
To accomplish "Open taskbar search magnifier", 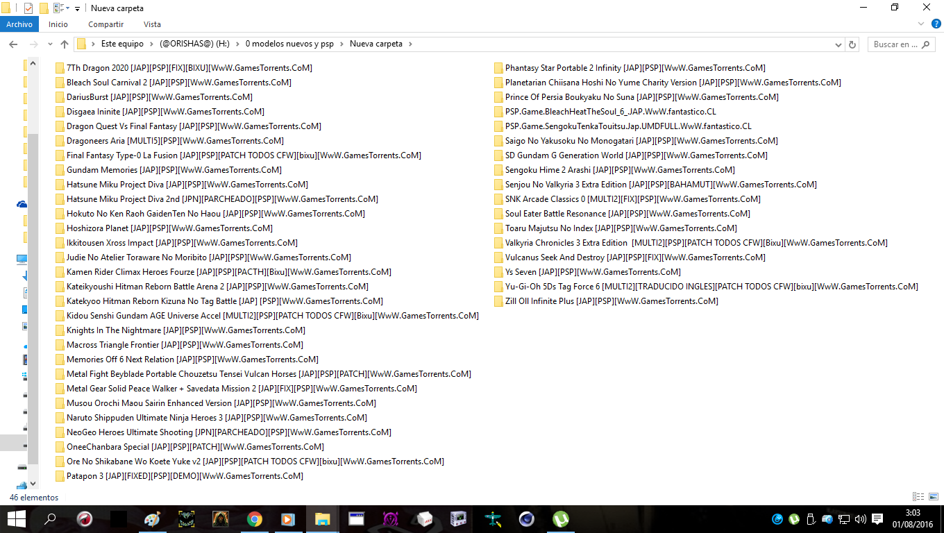I will point(50,519).
